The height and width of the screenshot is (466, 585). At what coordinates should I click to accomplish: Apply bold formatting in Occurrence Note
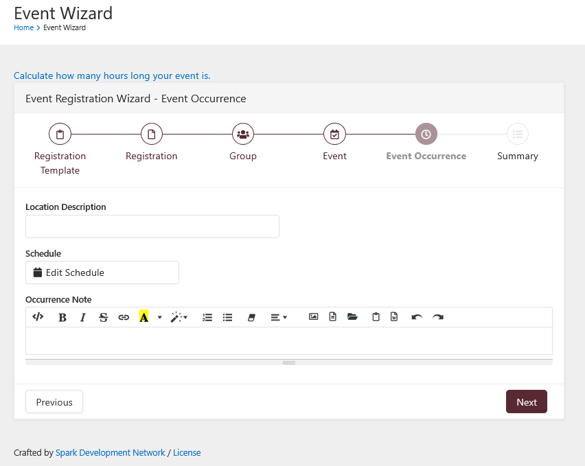click(x=62, y=317)
